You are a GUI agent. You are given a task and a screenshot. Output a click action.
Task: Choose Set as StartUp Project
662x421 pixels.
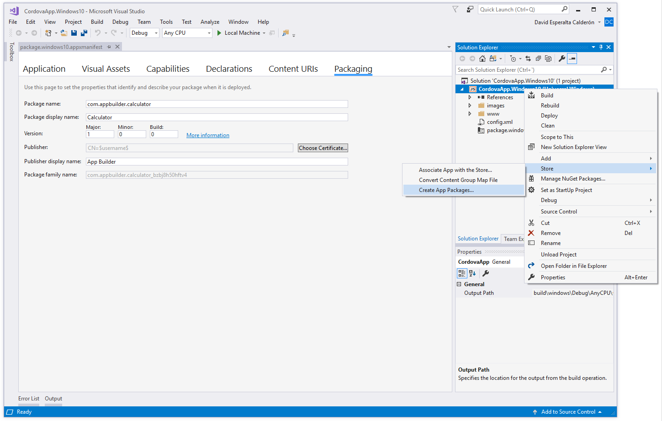[x=590, y=190]
